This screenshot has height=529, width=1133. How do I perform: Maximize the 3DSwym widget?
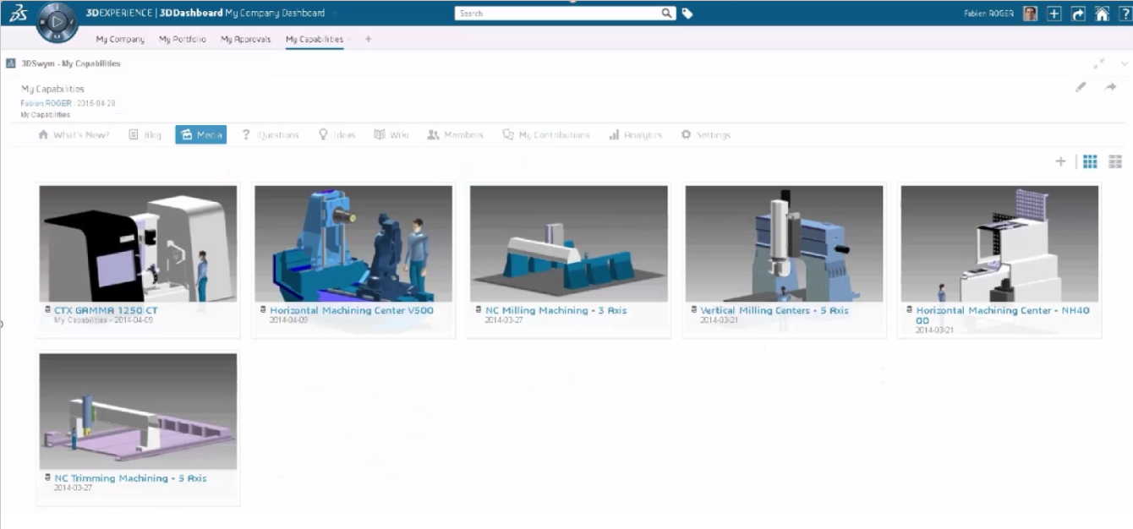[1098, 63]
